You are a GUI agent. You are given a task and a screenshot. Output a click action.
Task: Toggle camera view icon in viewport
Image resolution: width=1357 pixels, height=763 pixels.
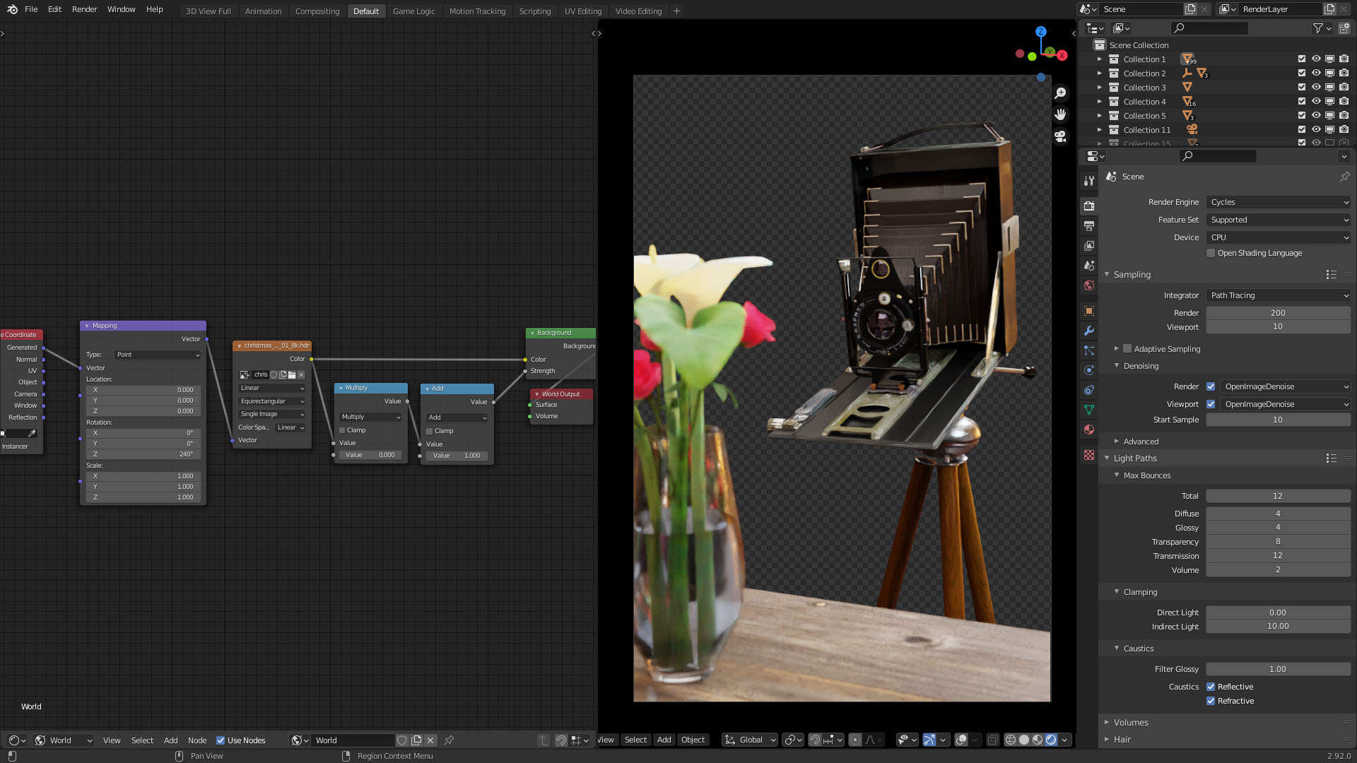tap(1060, 136)
